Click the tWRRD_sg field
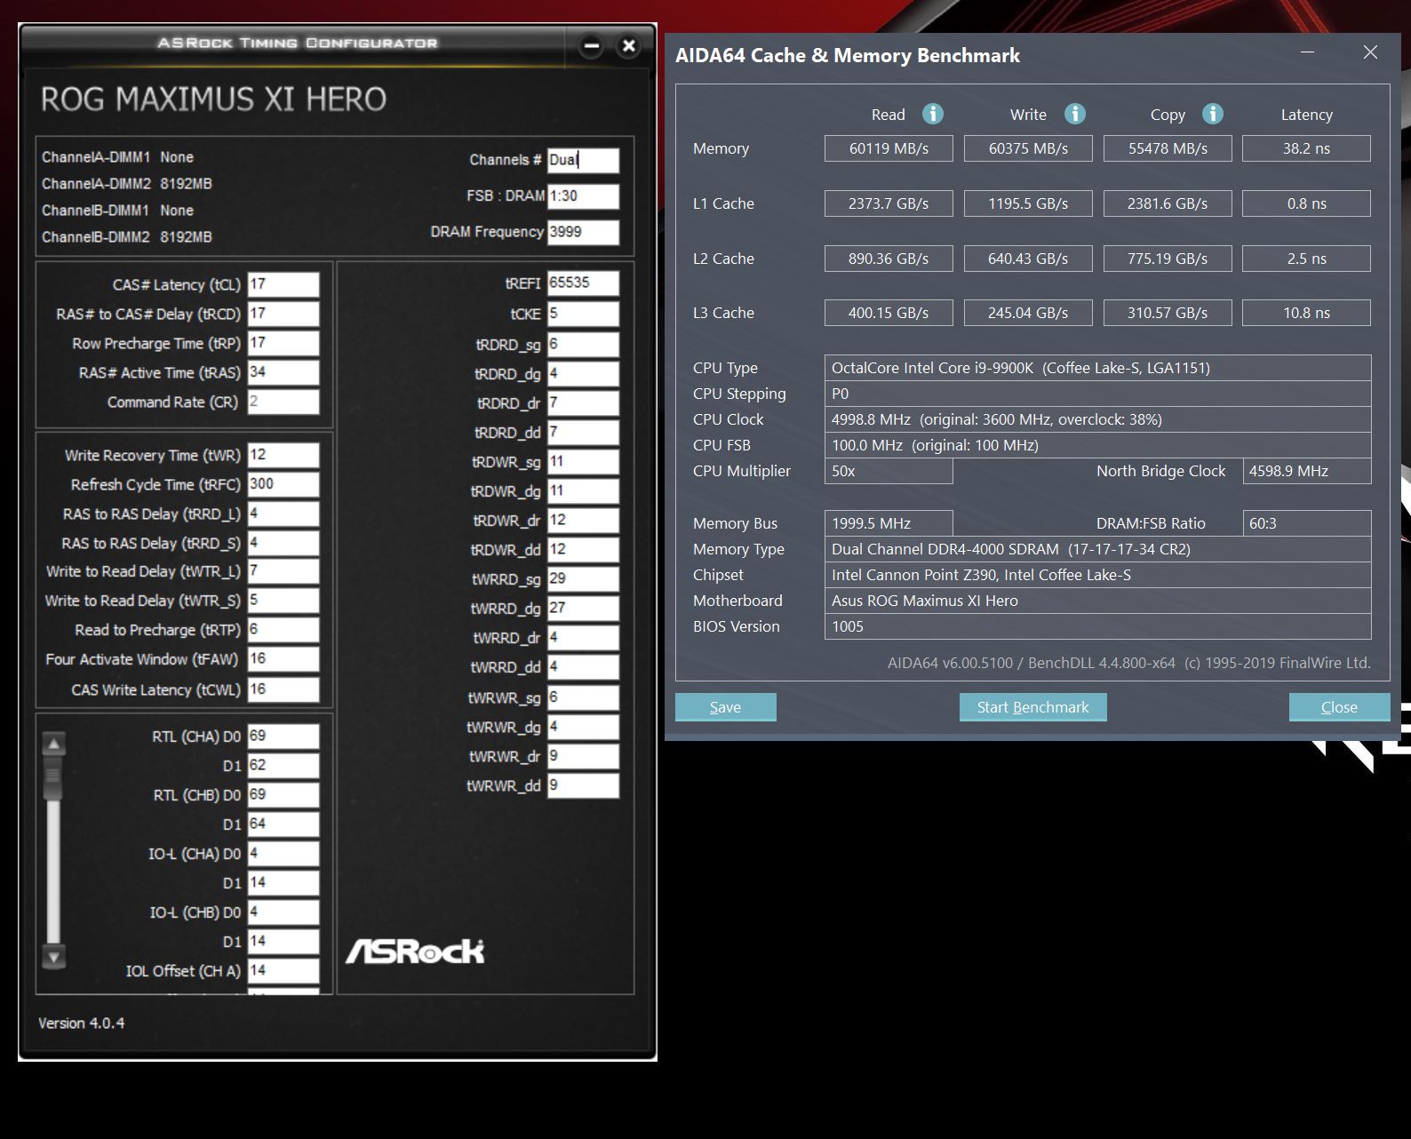Viewport: 1411px width, 1139px height. [x=583, y=579]
